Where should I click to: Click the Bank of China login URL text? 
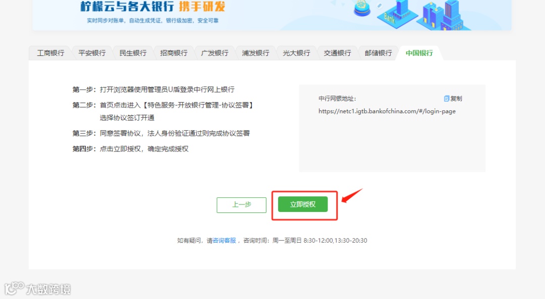(x=387, y=111)
